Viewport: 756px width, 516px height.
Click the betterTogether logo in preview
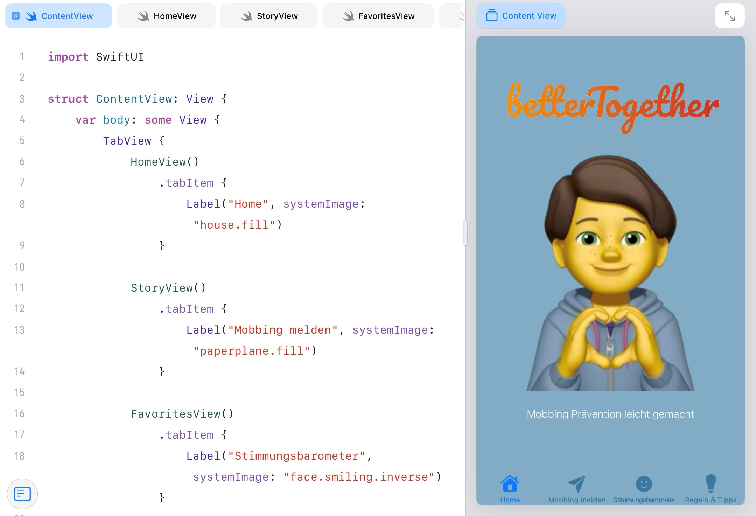pyautogui.click(x=612, y=108)
